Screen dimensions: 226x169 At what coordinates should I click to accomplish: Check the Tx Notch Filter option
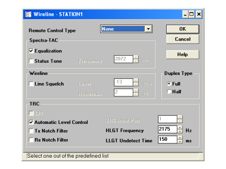coord(31,131)
